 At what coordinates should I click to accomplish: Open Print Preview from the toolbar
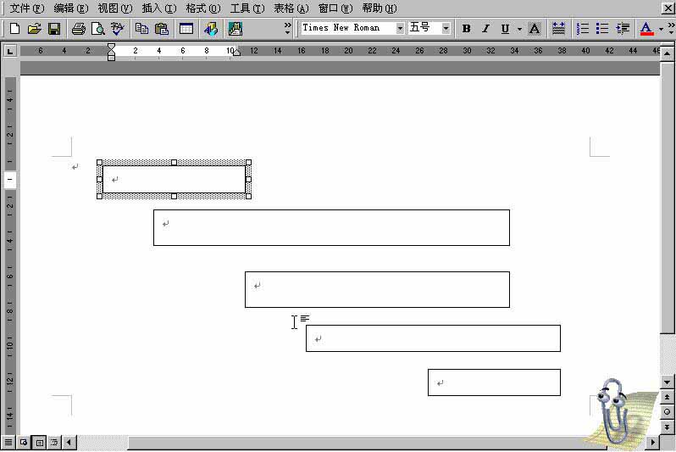point(97,29)
